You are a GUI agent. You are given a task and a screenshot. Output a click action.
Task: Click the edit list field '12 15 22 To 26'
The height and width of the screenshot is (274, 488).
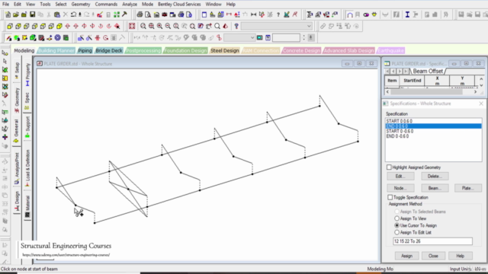pos(432,241)
